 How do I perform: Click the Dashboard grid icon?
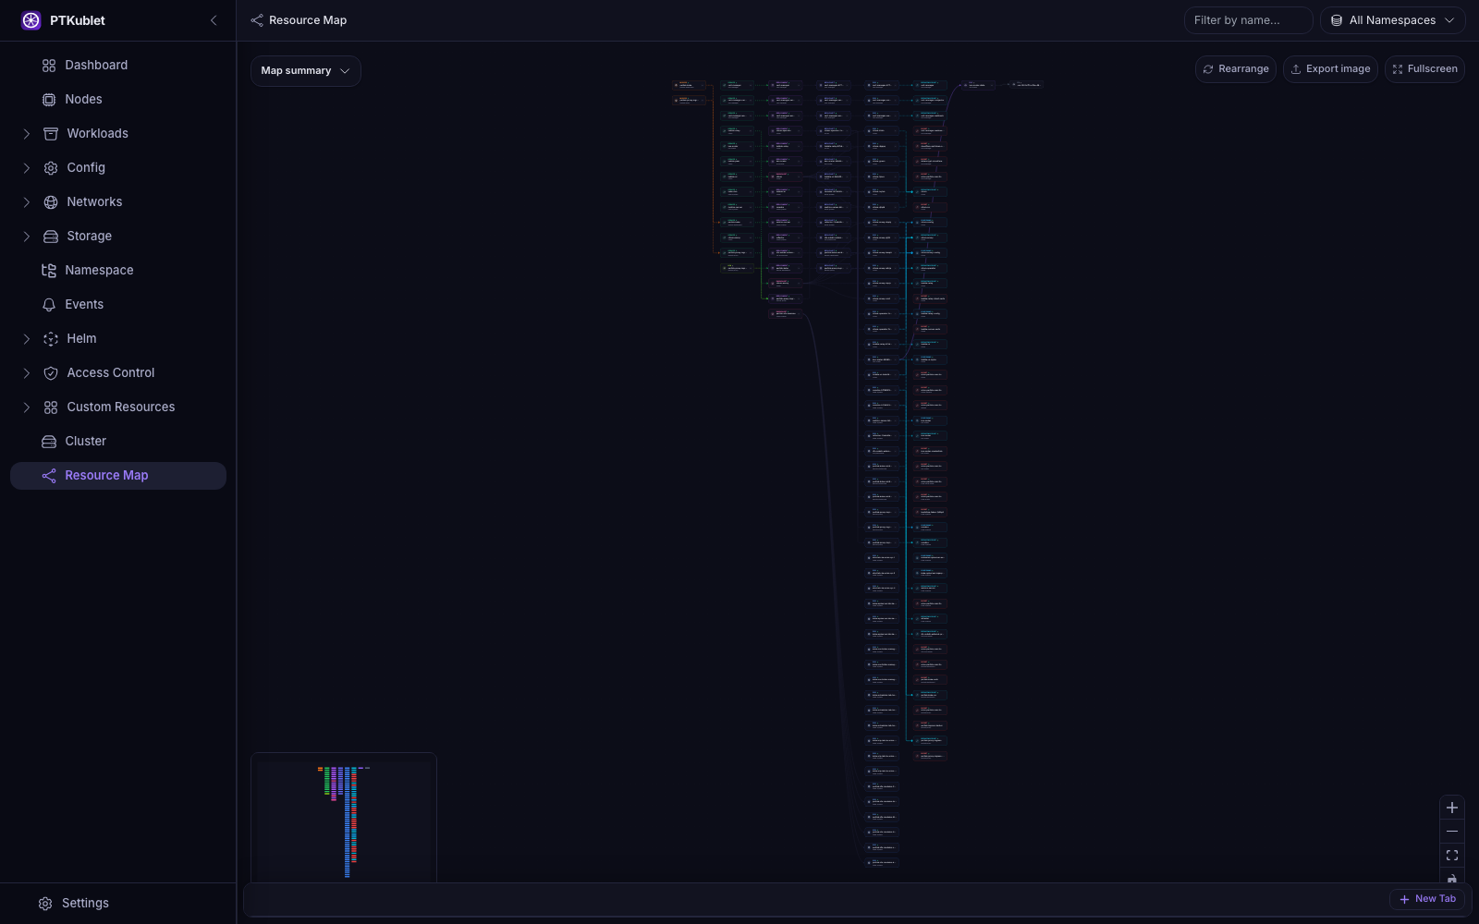49,66
